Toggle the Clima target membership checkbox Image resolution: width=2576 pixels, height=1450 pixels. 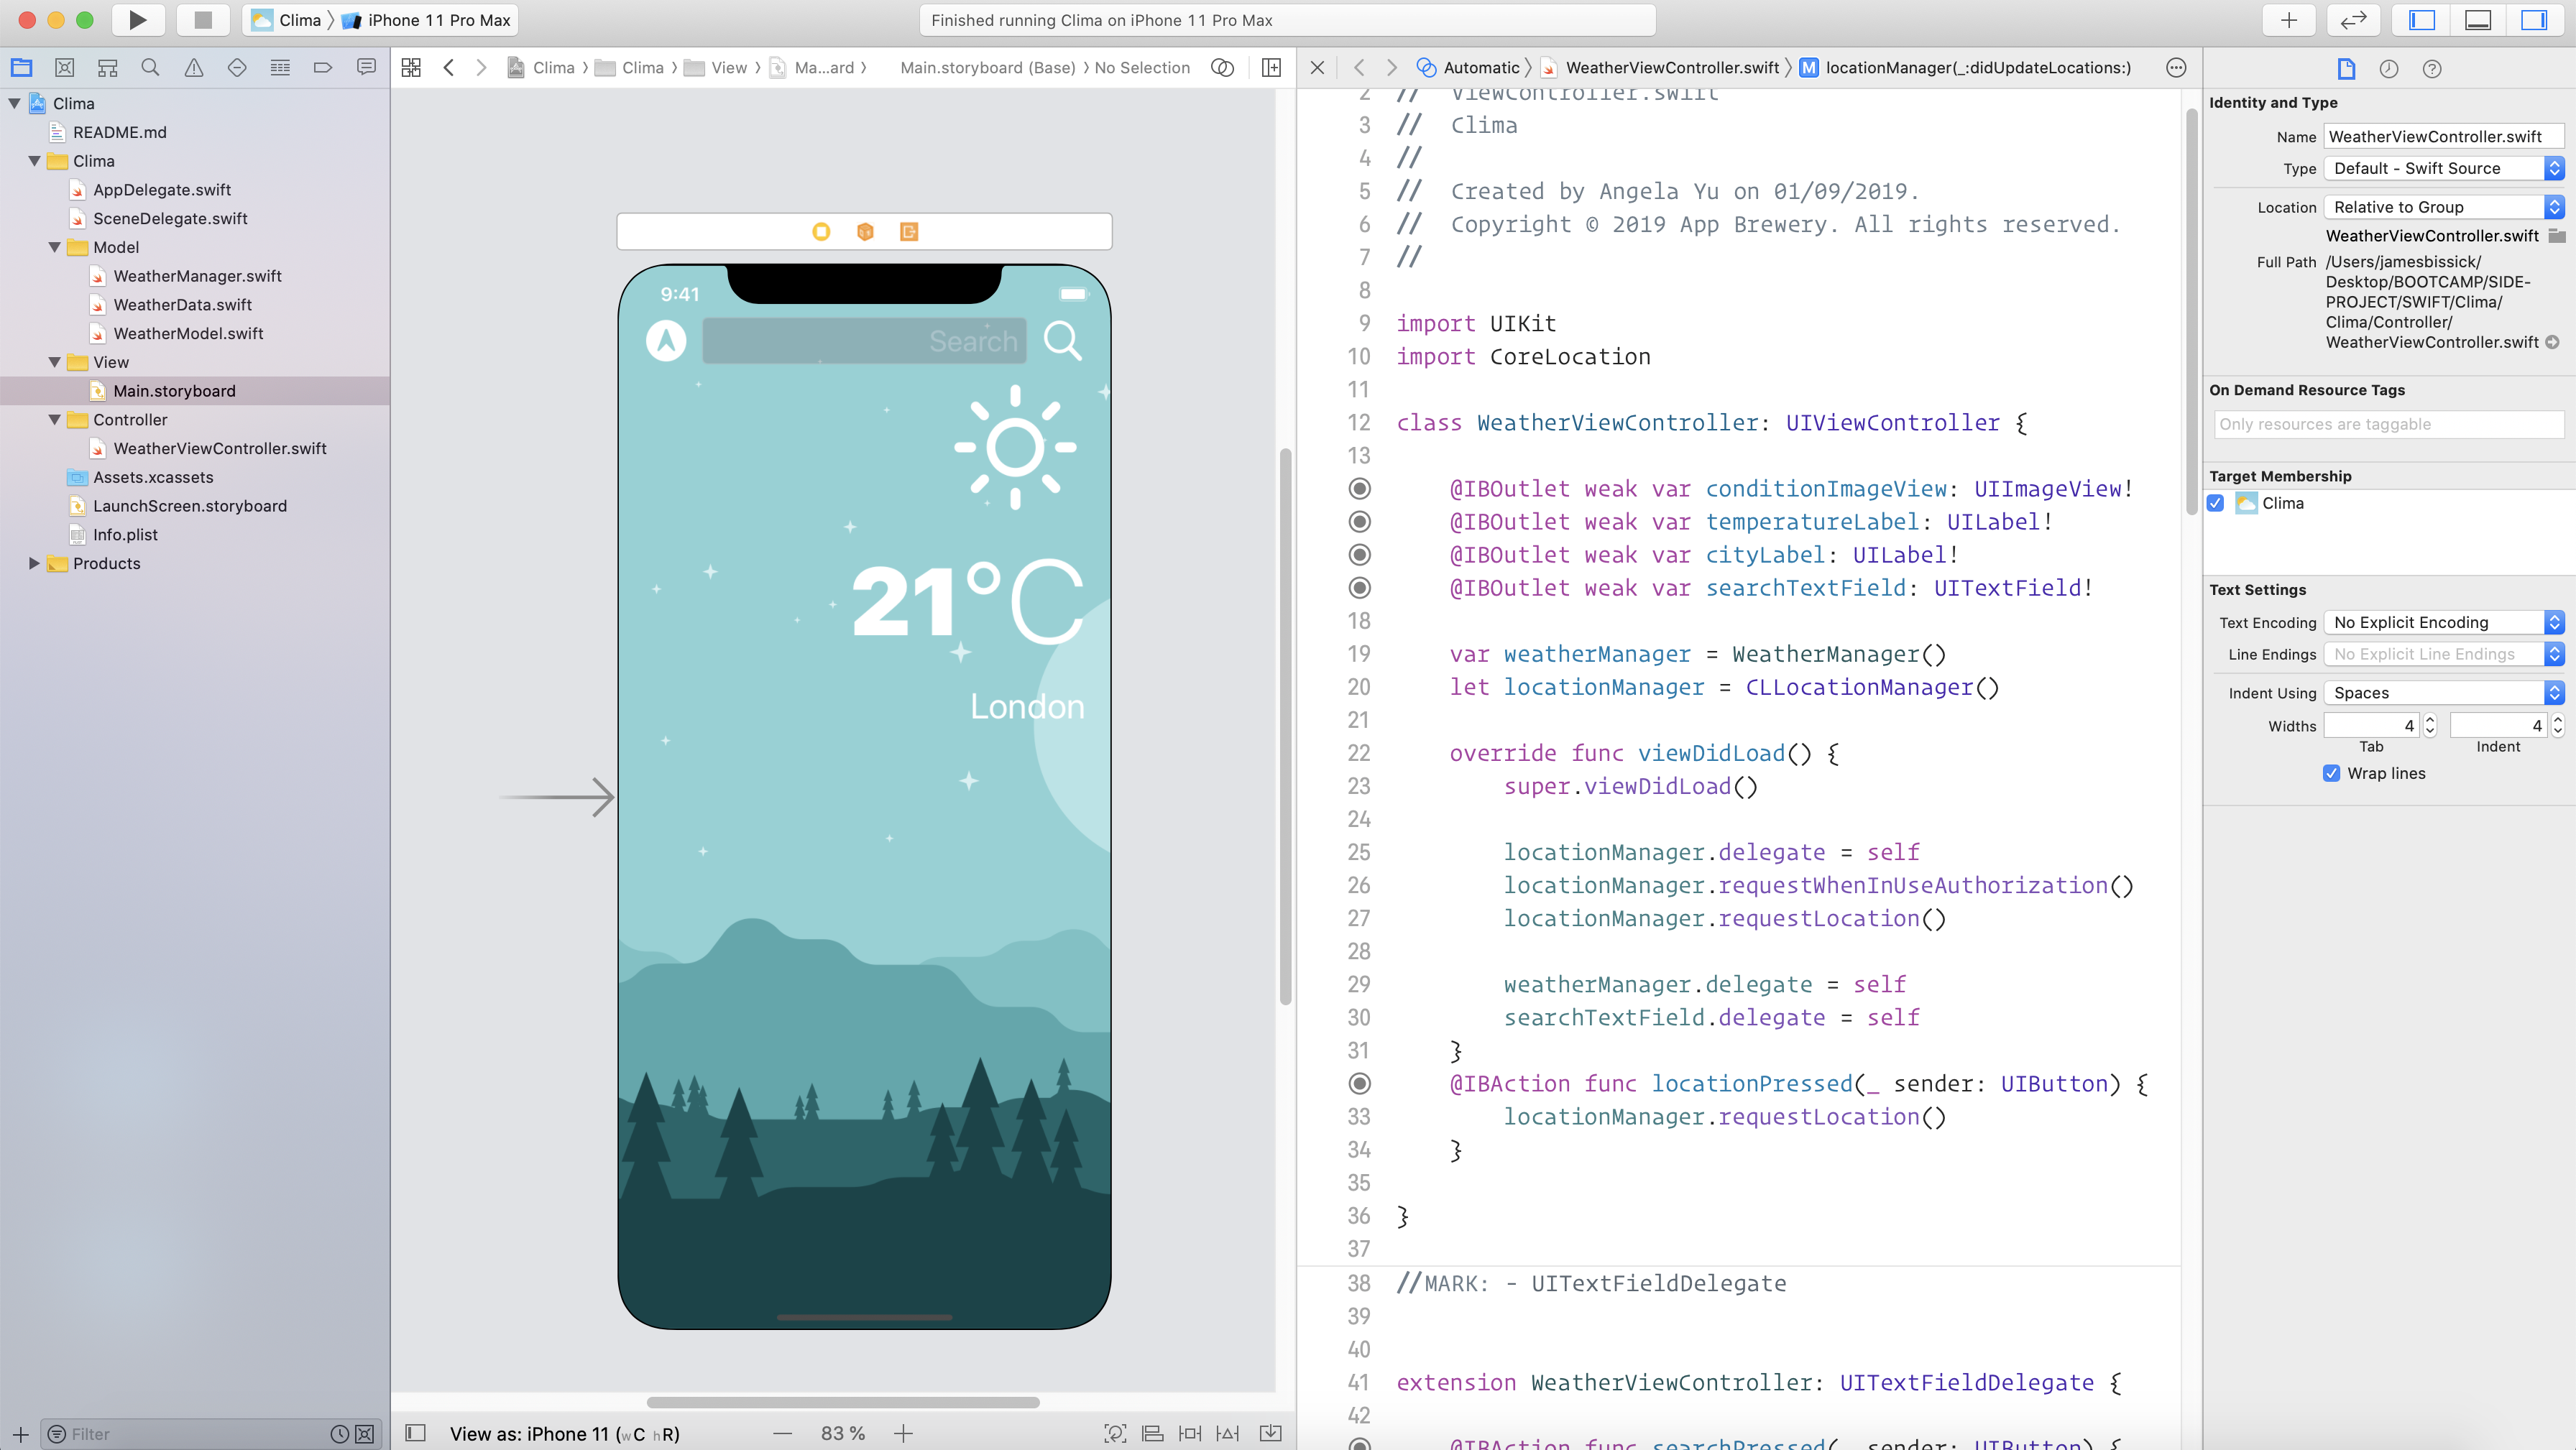[2216, 503]
